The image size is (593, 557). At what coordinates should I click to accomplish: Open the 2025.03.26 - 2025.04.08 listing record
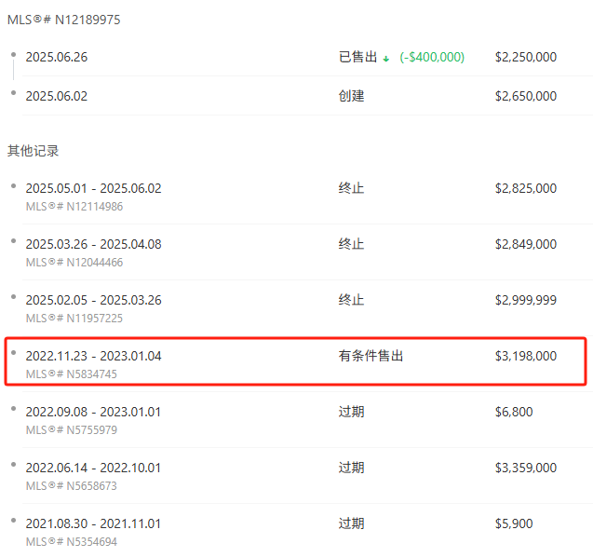point(93,244)
